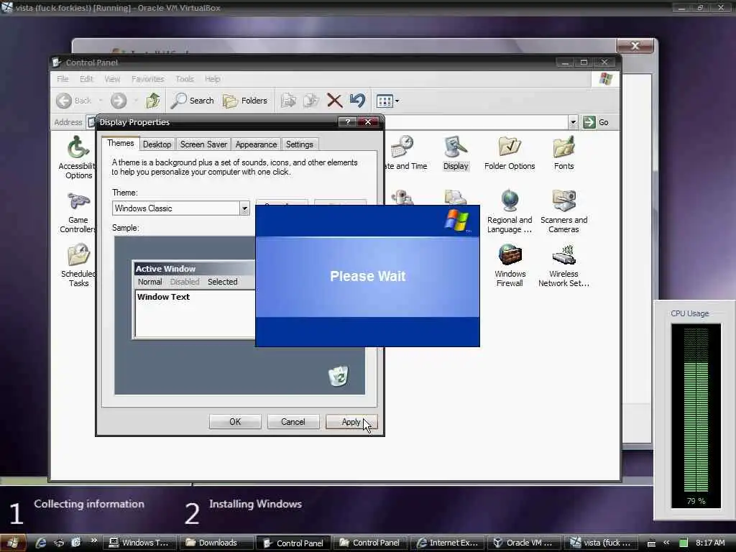Expand hidden system tray icons chevron
This screenshot has width=736, height=552.
coord(666,543)
